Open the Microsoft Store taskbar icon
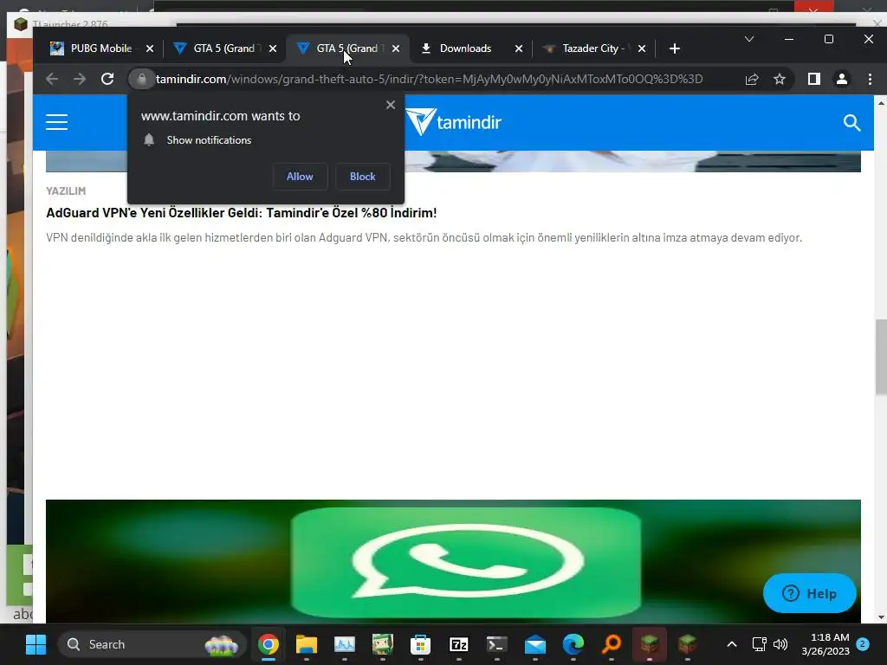The image size is (887, 665). click(420, 644)
